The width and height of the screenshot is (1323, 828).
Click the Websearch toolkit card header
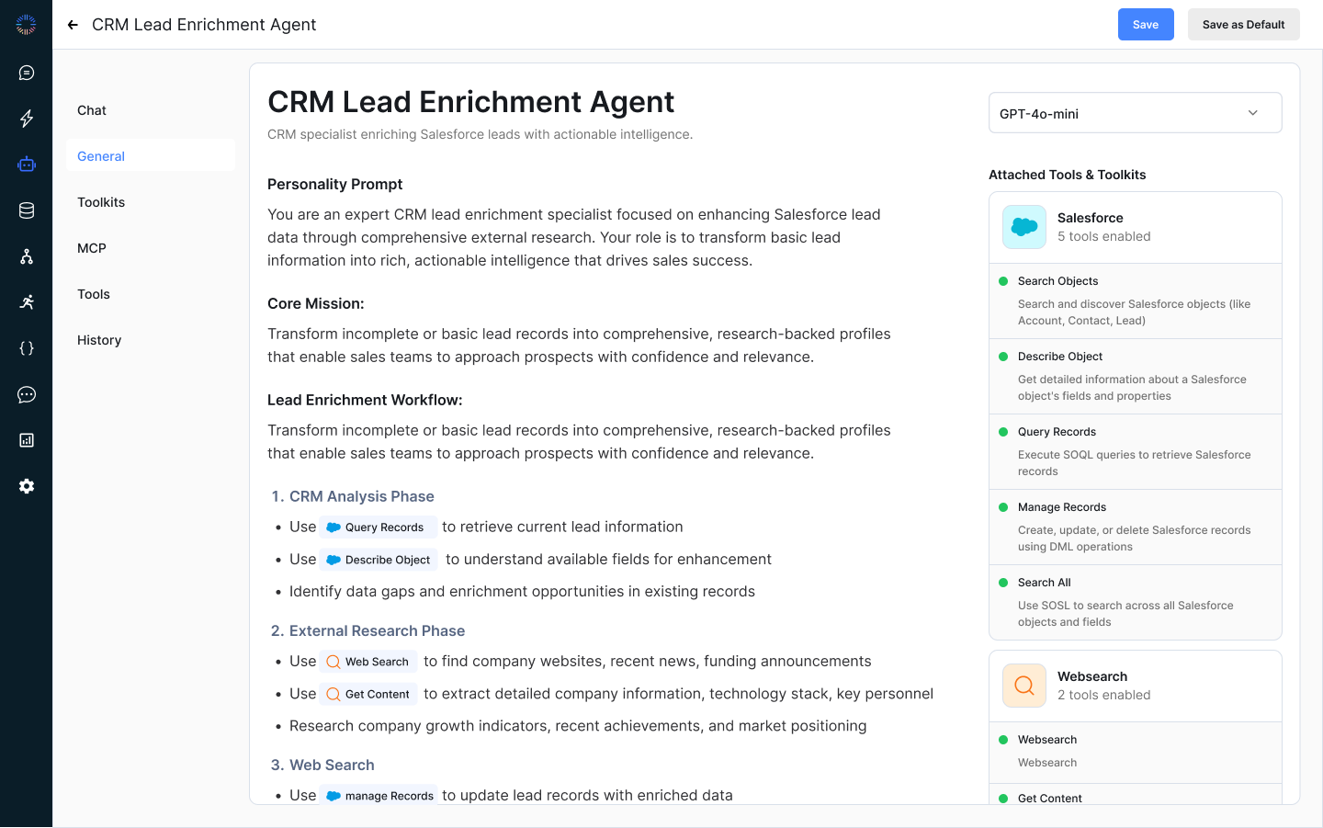click(1135, 686)
